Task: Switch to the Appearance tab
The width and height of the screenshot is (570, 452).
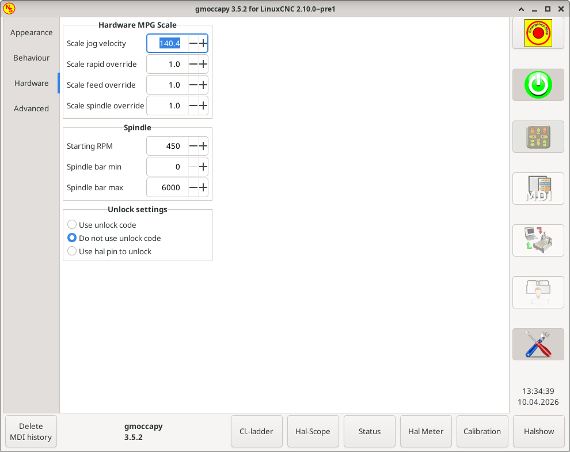Action: (31, 32)
